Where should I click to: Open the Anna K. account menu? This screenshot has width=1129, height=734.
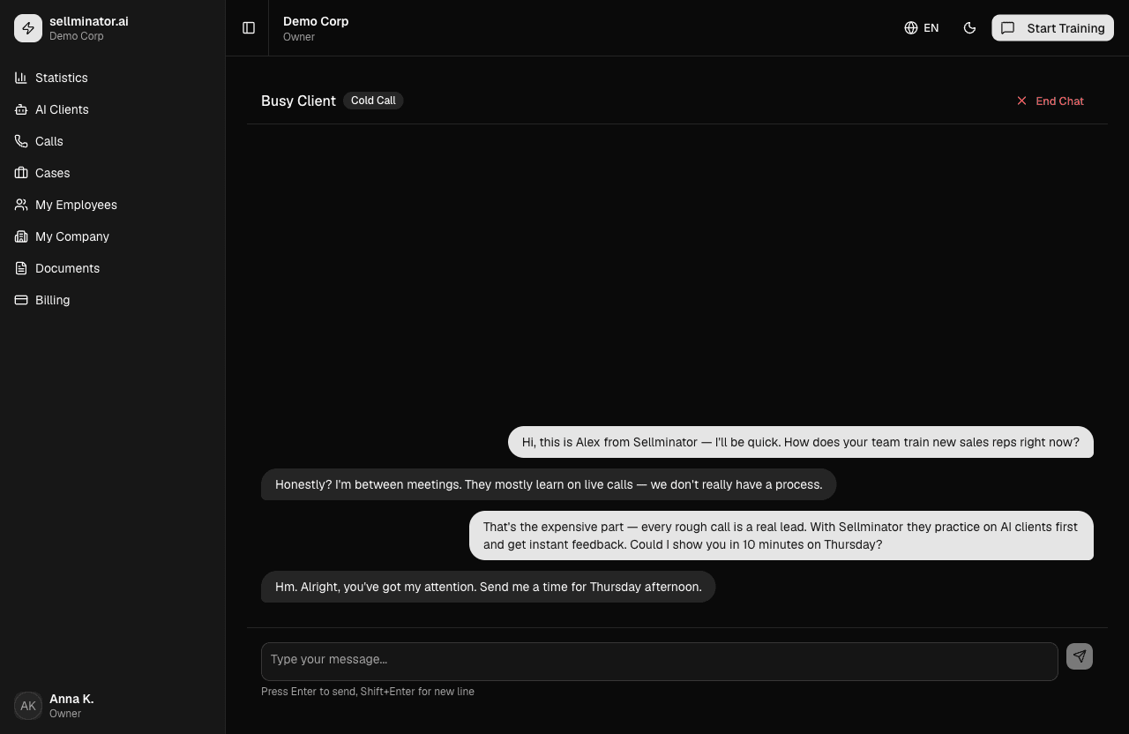click(113, 706)
